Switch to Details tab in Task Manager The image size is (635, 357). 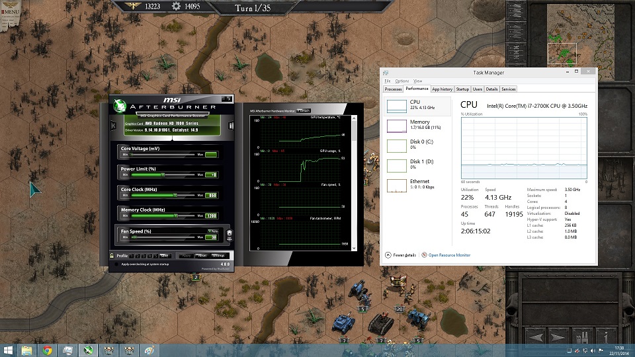(x=491, y=89)
